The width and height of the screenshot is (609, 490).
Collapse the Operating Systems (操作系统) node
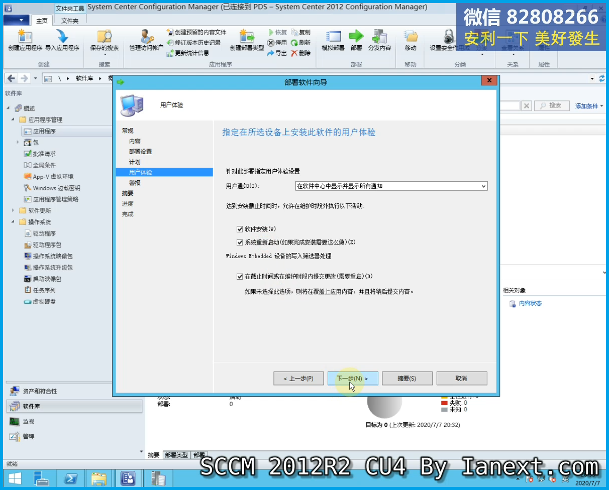[13, 222]
